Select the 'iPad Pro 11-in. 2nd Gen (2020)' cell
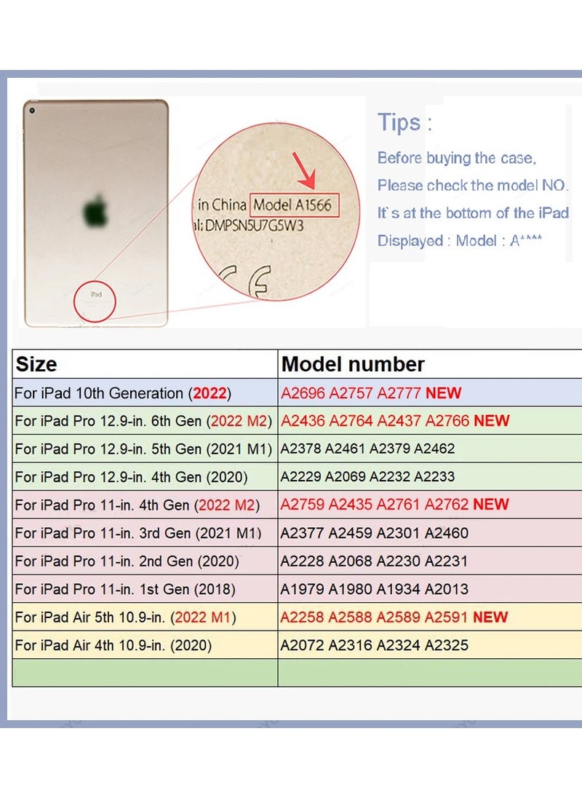582x798 pixels. [x=145, y=561]
